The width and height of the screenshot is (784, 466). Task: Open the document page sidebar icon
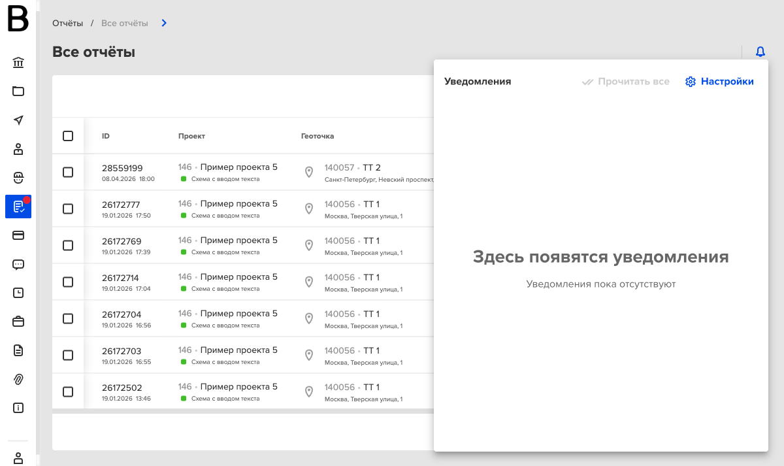point(18,350)
